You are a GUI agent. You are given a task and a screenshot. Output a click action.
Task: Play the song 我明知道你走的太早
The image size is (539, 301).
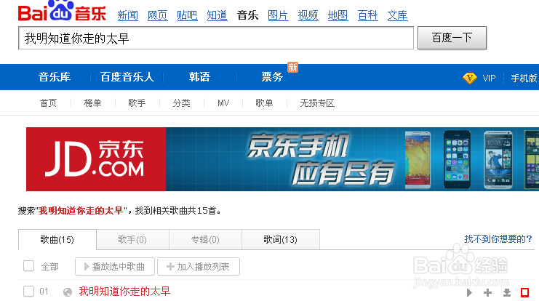click(469, 293)
